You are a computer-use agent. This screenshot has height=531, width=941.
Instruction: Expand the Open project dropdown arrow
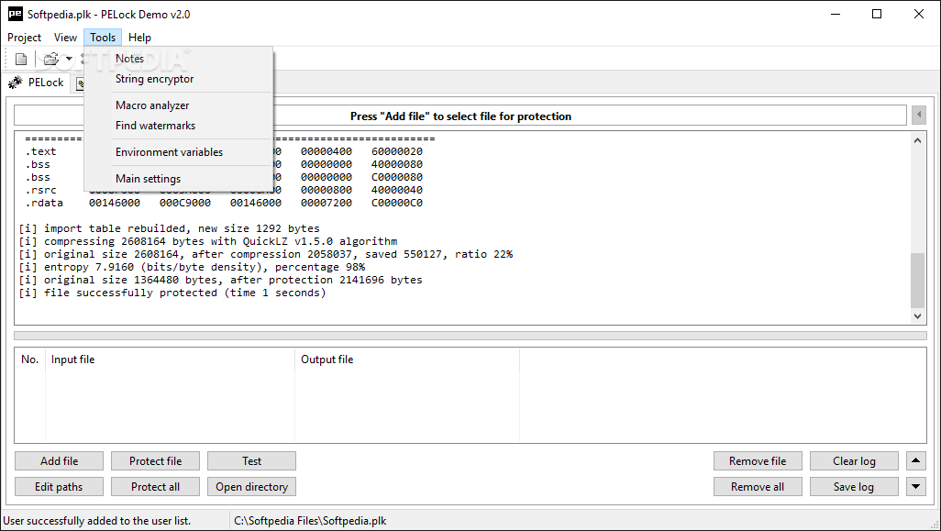click(x=69, y=59)
